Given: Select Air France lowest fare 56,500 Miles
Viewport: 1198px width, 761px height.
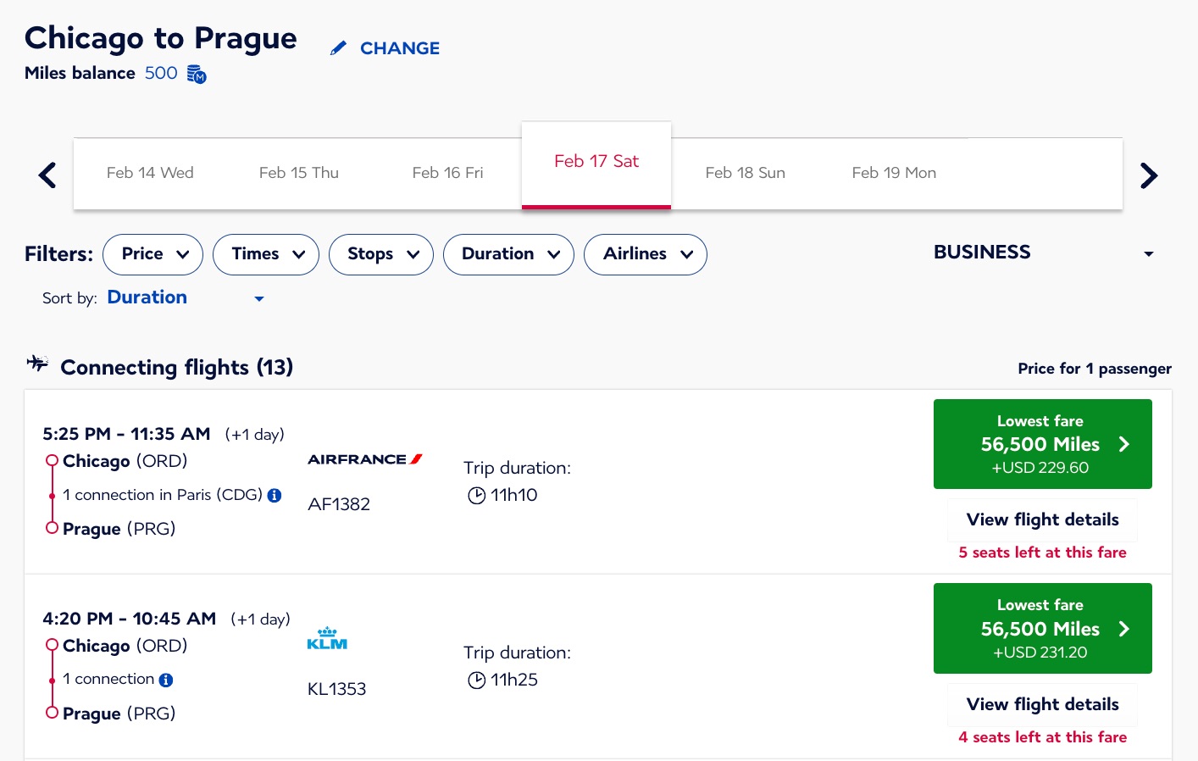Looking at the screenshot, I should [x=1042, y=444].
